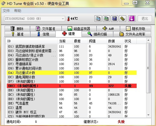Screen dimensions: 156x126
Task: Switch to the 文件夹占用率 tab
Action: (132, 34)
